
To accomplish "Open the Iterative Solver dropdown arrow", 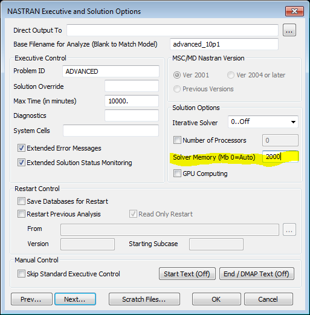I will click(293, 122).
